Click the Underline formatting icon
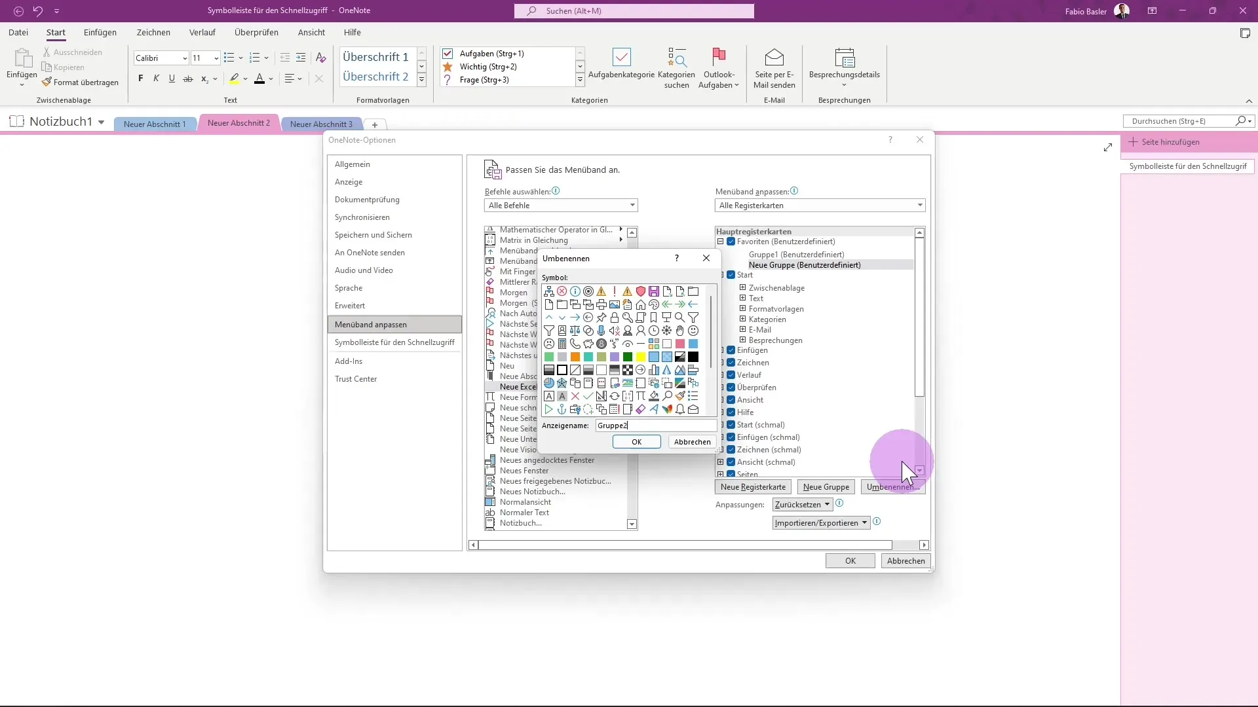1258x707 pixels. coord(171,79)
